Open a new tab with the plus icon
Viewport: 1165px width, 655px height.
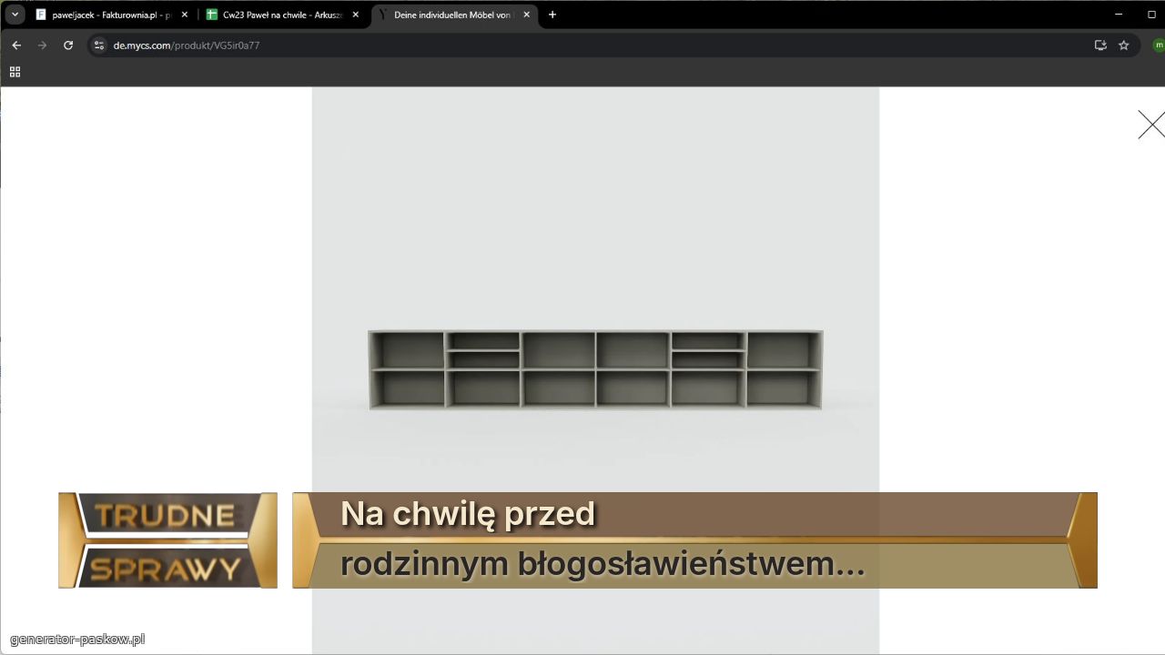pos(552,15)
